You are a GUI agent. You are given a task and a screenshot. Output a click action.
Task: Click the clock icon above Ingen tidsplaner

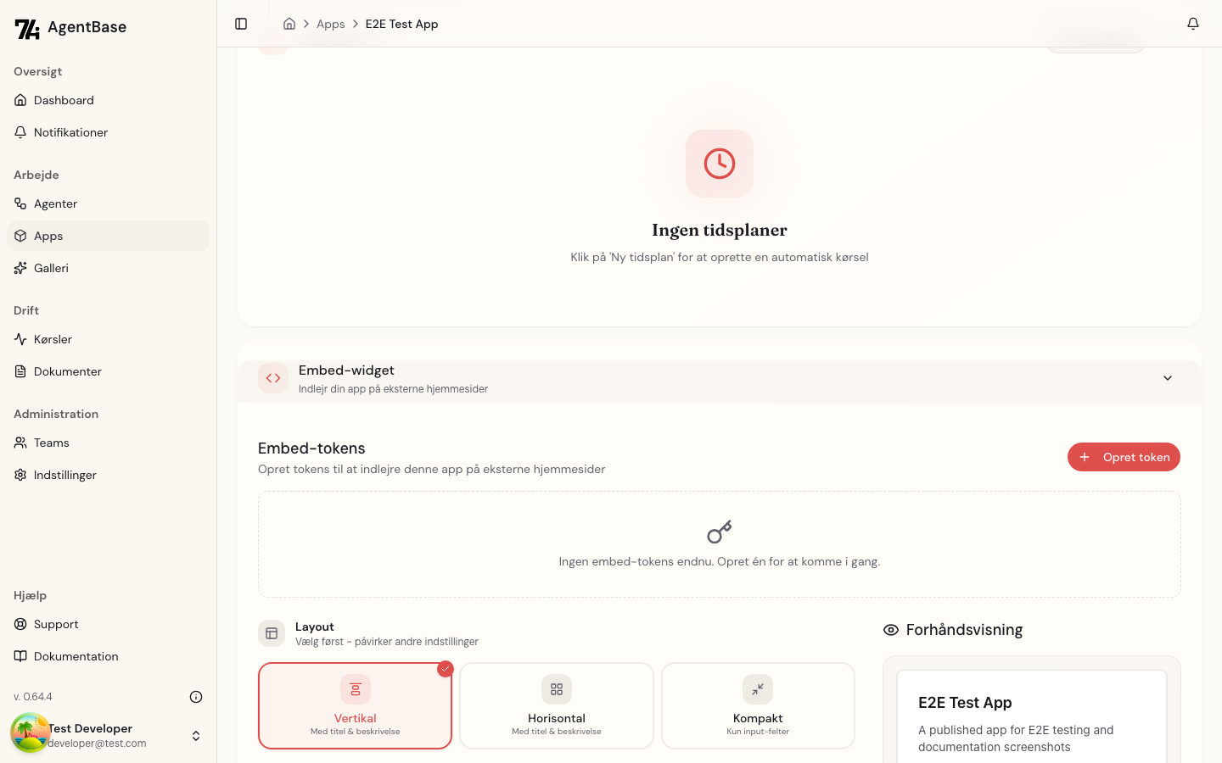(720, 164)
